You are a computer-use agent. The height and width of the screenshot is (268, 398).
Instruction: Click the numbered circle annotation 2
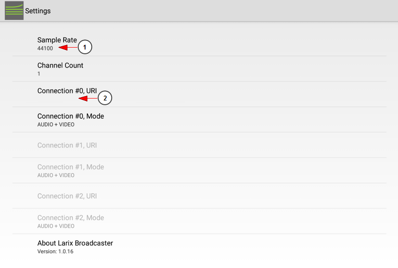click(x=105, y=98)
